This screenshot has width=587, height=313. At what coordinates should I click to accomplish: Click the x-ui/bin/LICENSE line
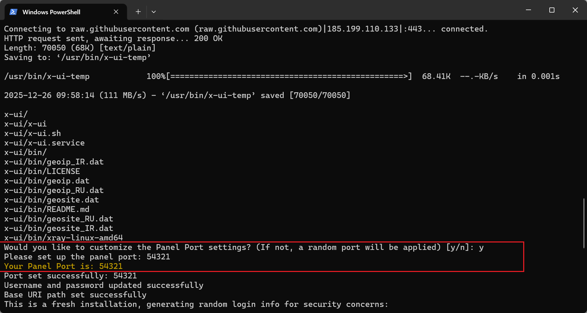pos(42,171)
